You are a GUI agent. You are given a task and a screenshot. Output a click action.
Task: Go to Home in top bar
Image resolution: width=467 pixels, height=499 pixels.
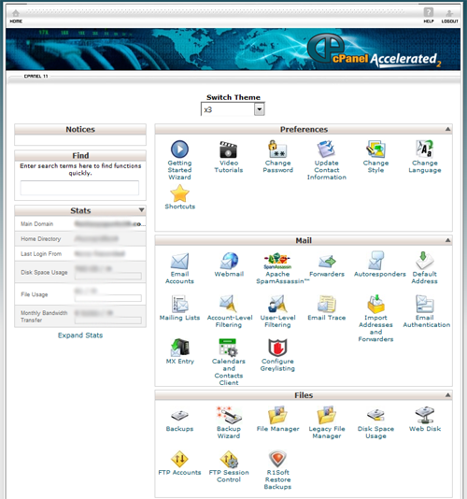coord(16,16)
